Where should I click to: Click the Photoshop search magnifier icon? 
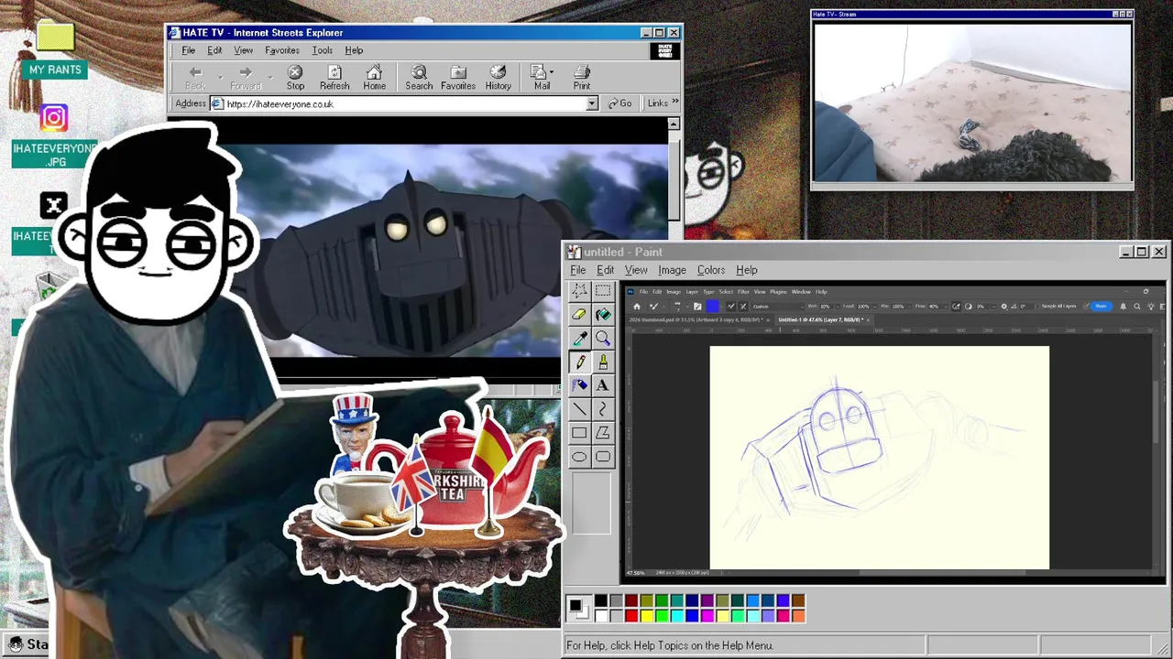pyautogui.click(x=1137, y=306)
